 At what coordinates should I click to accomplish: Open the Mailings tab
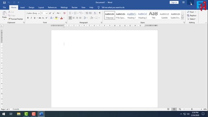tap(64, 7)
